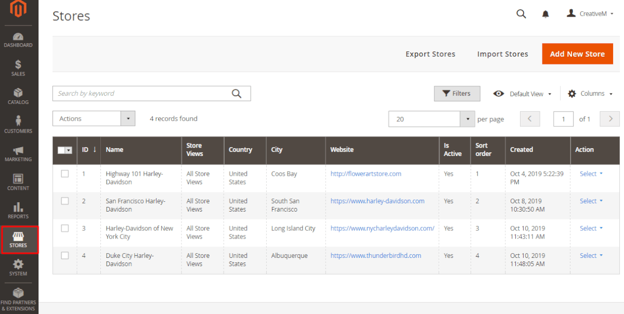Tick the Duke City Harley-Davidson checkbox
Viewport: 624px width, 314px height.
[x=65, y=255]
